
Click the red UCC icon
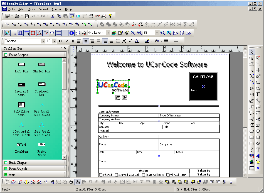click(97, 16)
